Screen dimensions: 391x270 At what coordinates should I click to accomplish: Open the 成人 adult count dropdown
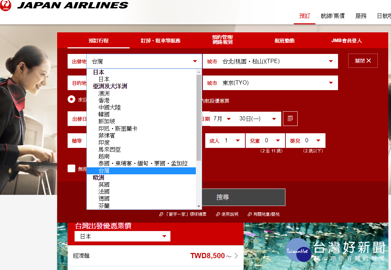tap(225, 141)
